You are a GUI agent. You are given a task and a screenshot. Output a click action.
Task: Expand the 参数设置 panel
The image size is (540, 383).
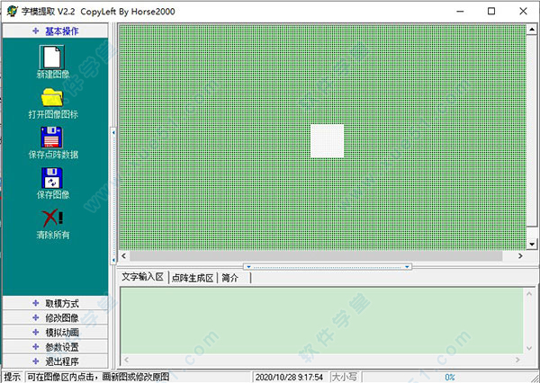(55, 346)
